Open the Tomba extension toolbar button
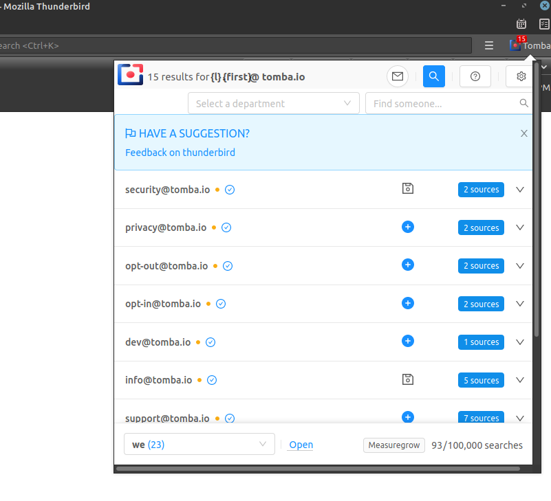Image resolution: width=551 pixels, height=501 pixels. (530, 45)
